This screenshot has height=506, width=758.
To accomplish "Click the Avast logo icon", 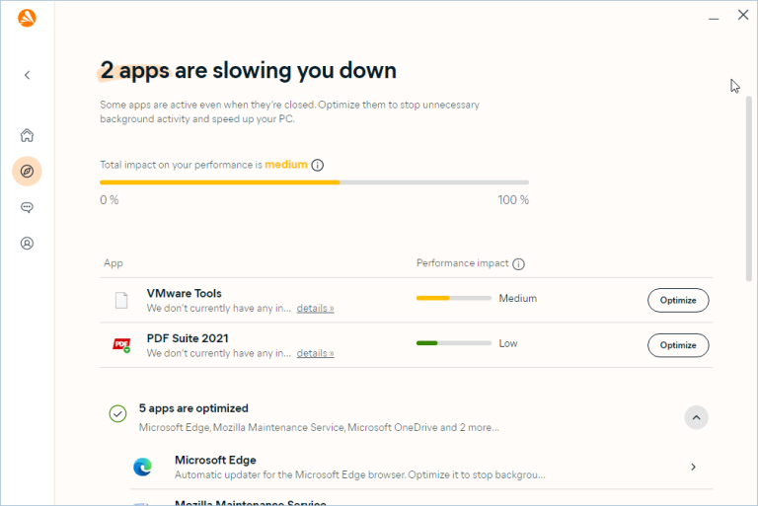I will [x=27, y=18].
